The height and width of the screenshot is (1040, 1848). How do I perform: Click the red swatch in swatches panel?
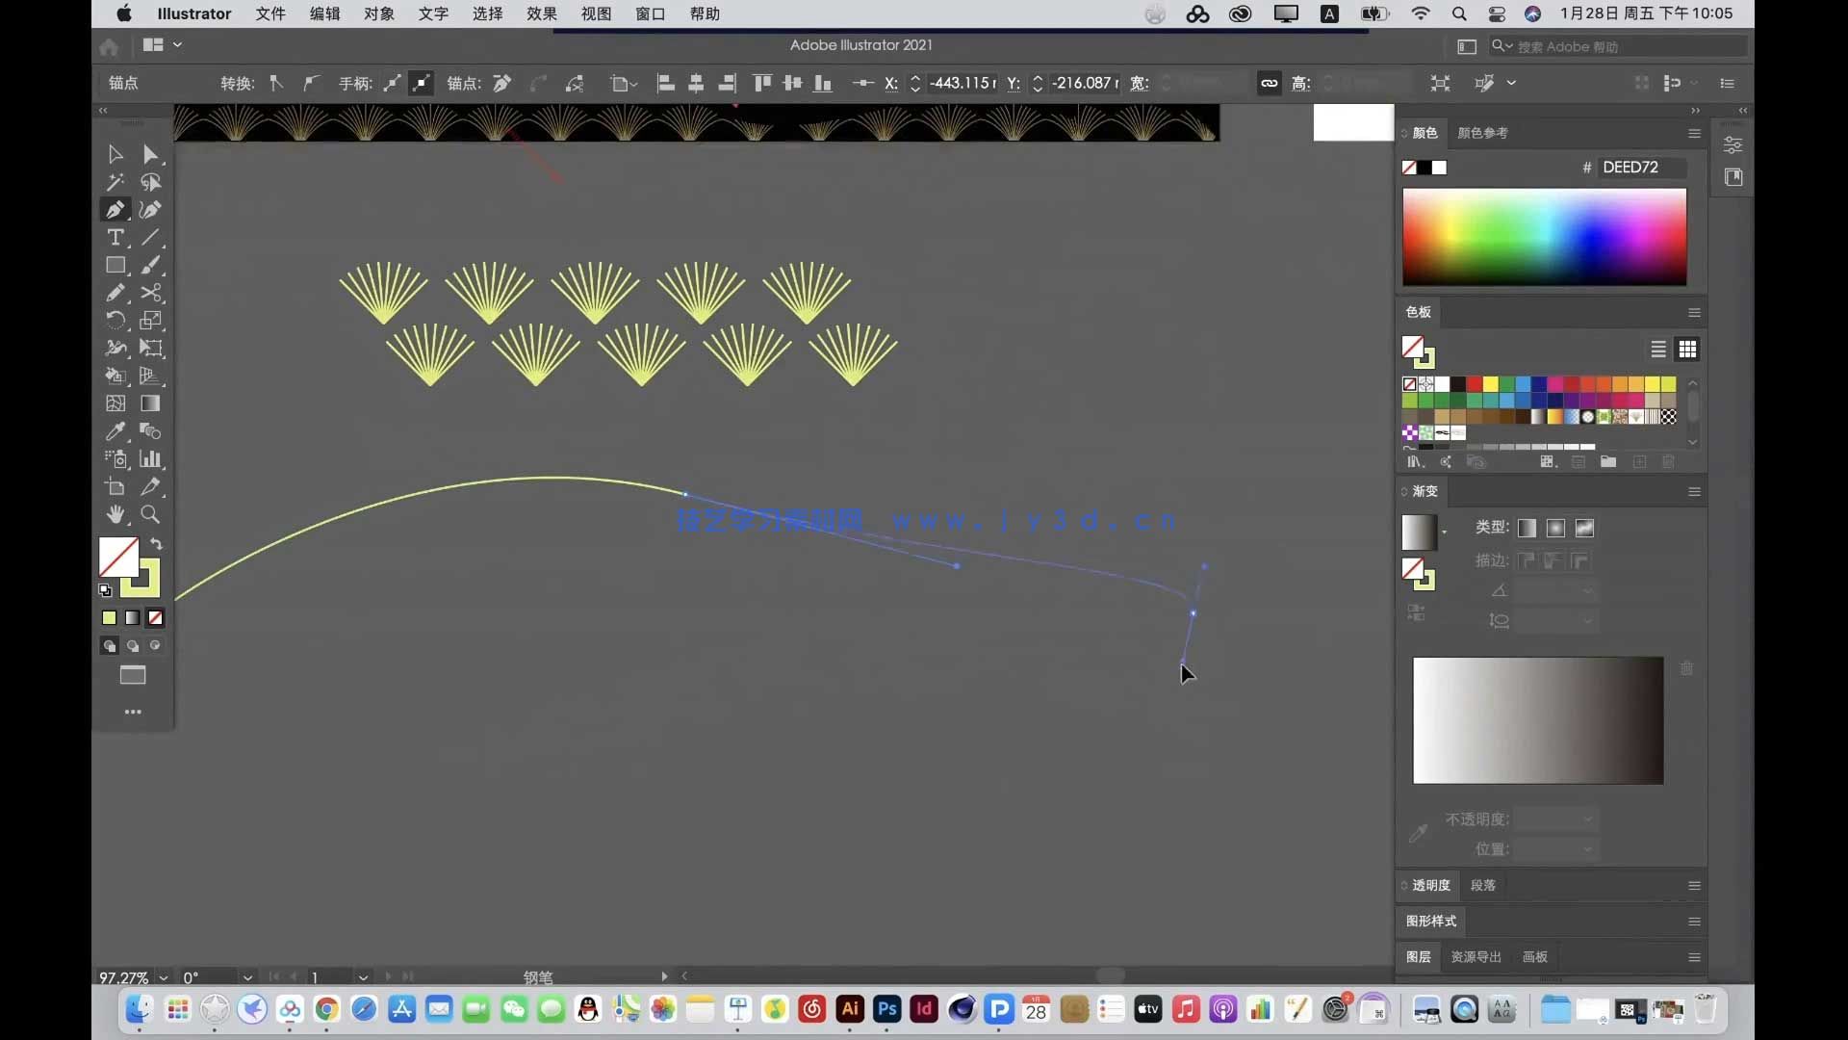[x=1475, y=384]
